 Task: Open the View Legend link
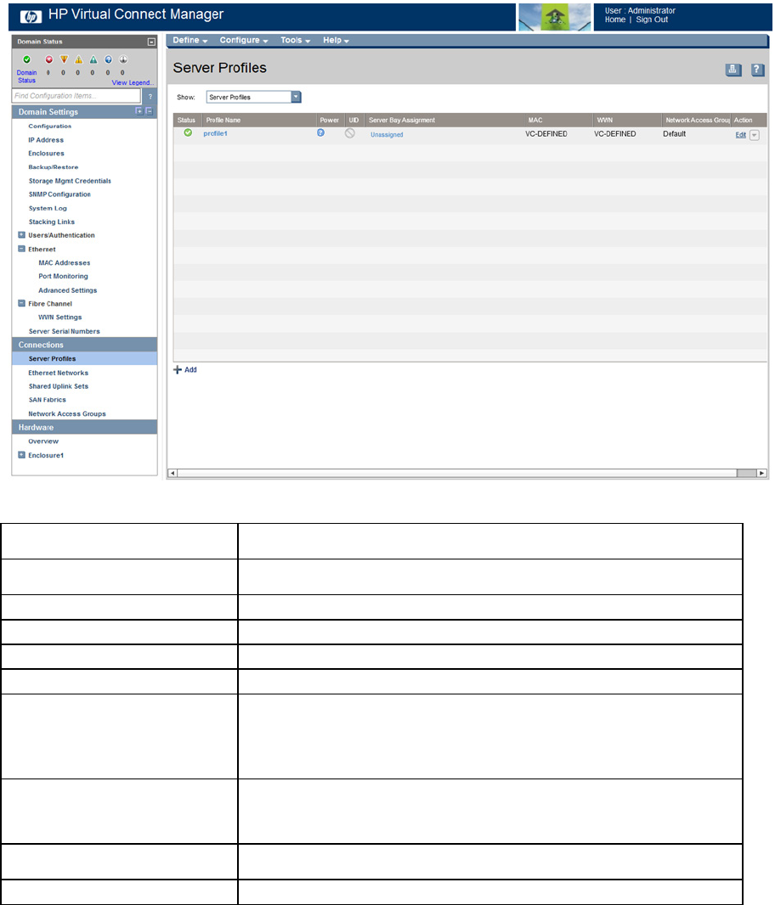pos(133,82)
